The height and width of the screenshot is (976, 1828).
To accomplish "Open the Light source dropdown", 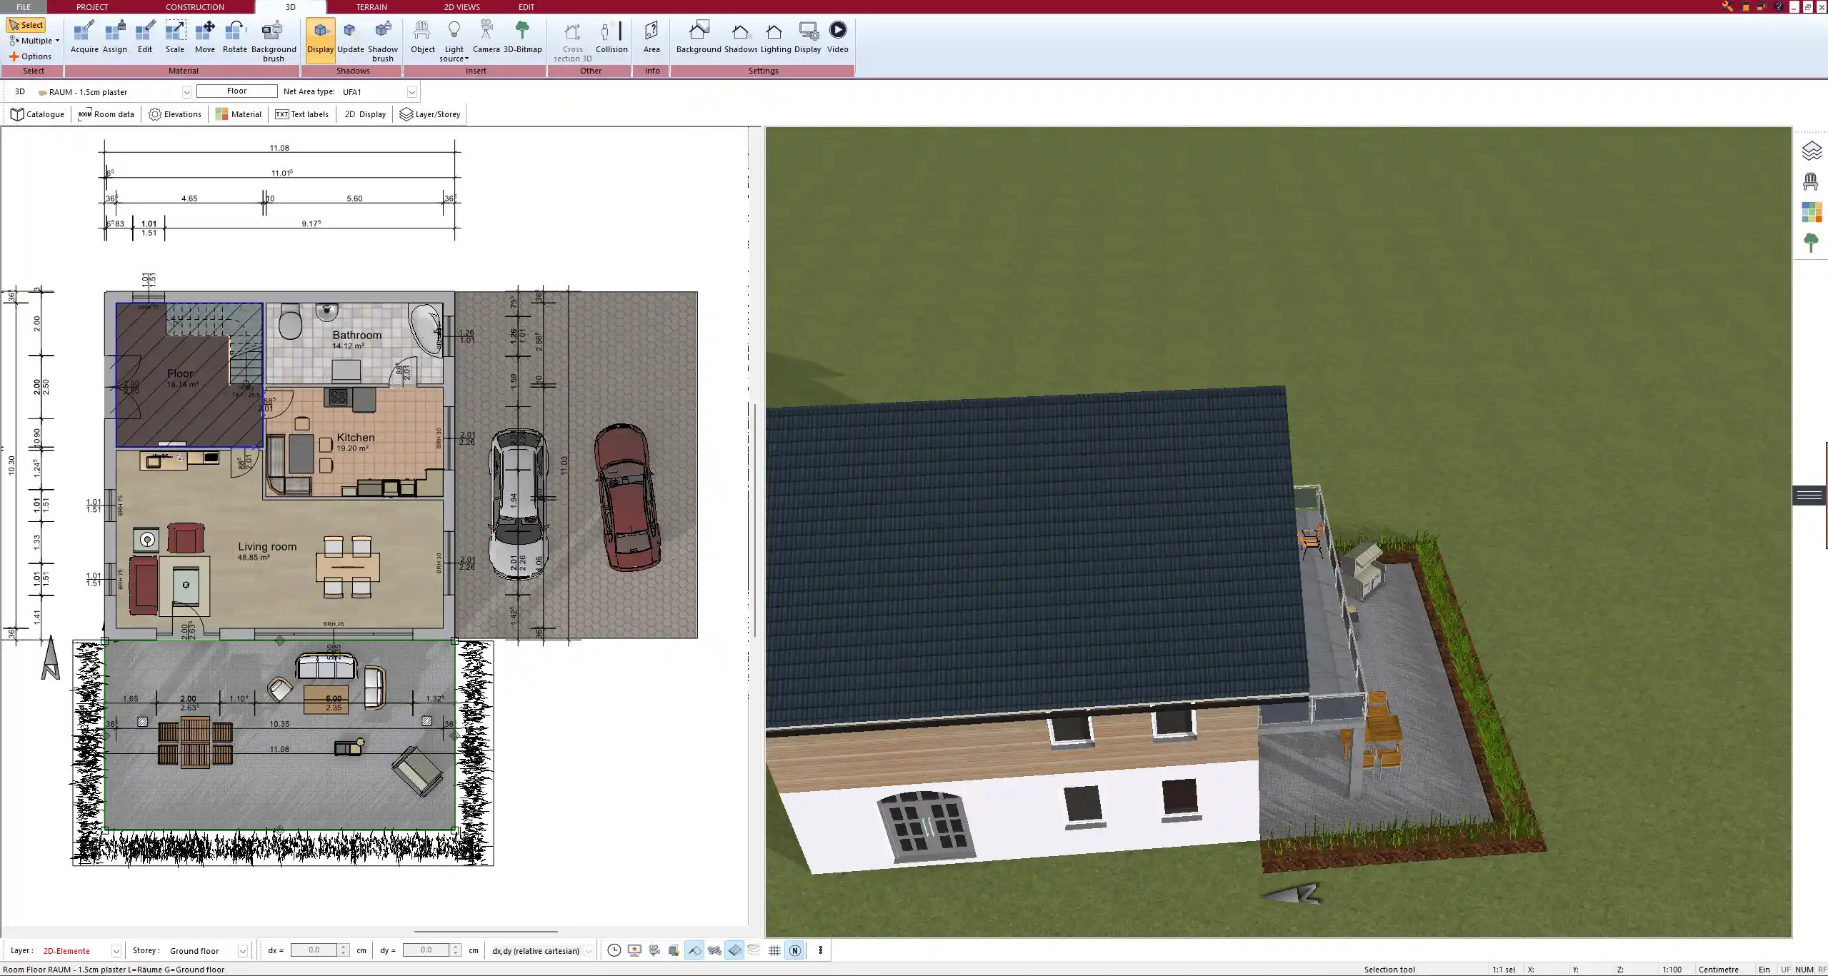I will click(x=454, y=41).
